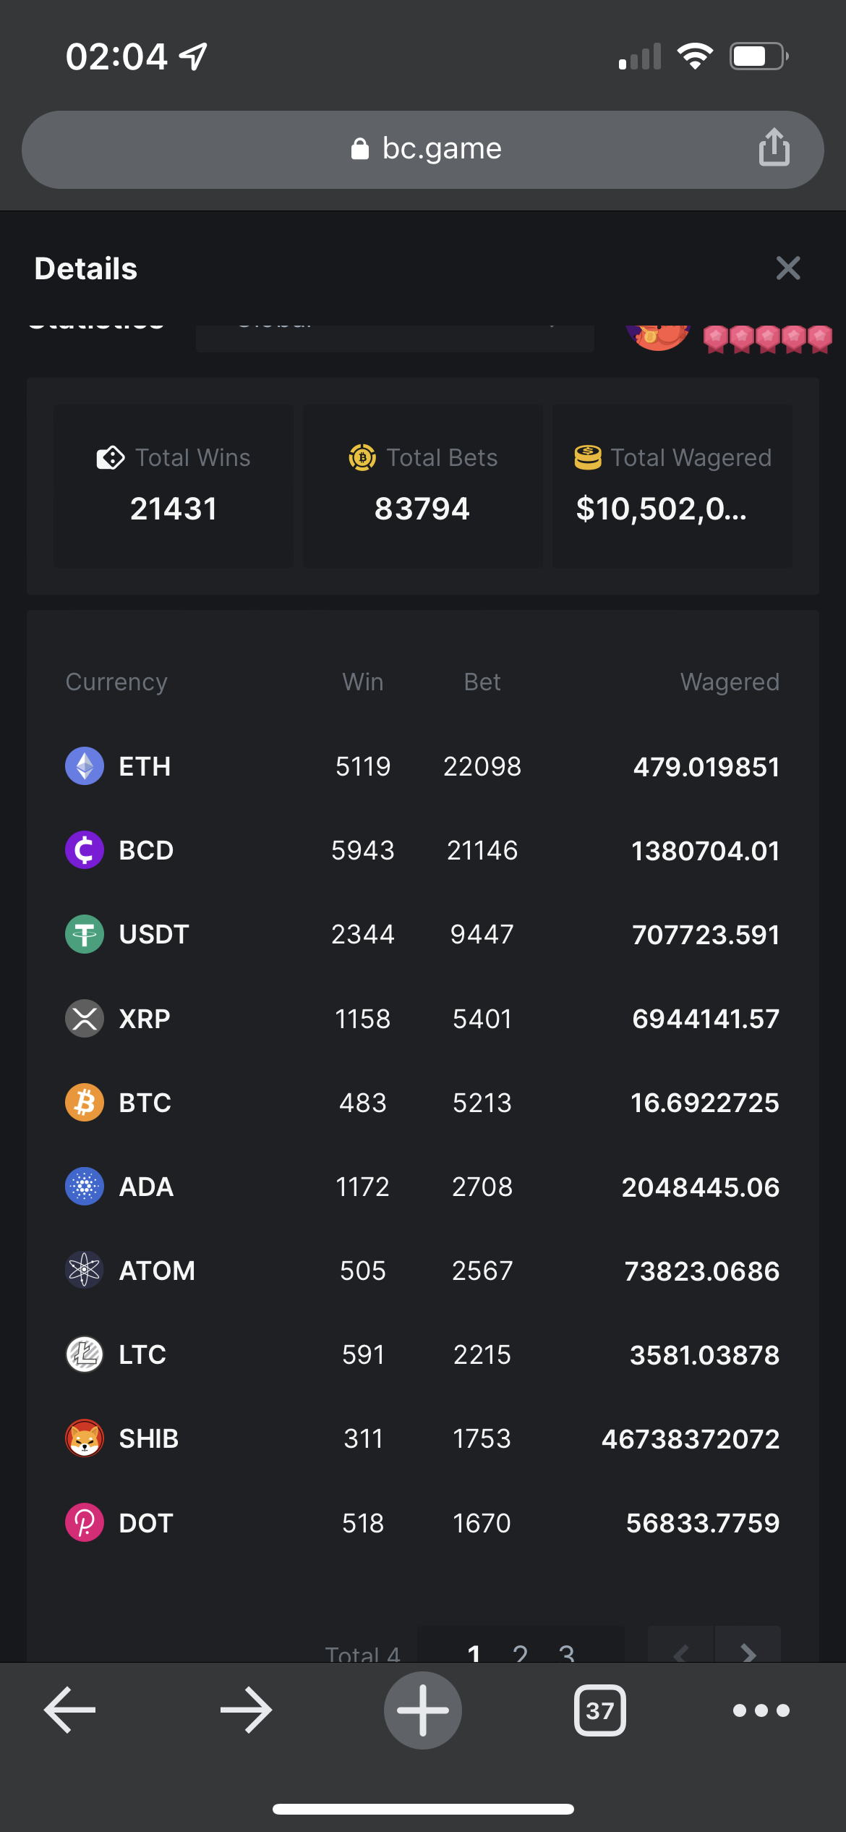
Task: Show the 37 open tabs
Action: (x=599, y=1710)
